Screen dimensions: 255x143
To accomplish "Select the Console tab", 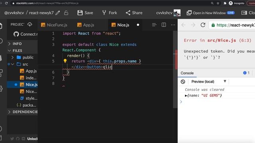I will pos(187,73).
